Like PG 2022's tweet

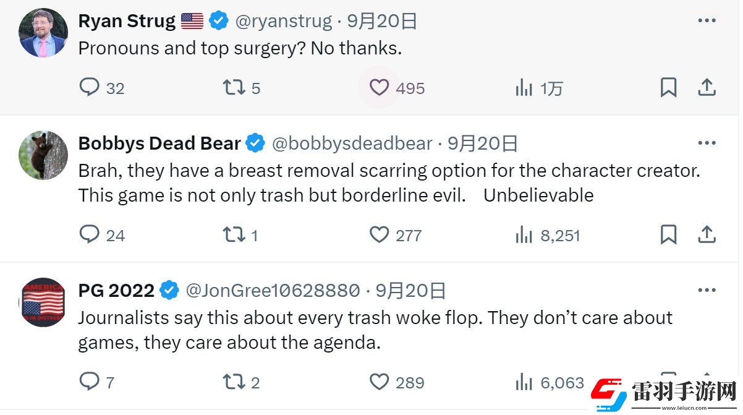pyautogui.click(x=379, y=382)
